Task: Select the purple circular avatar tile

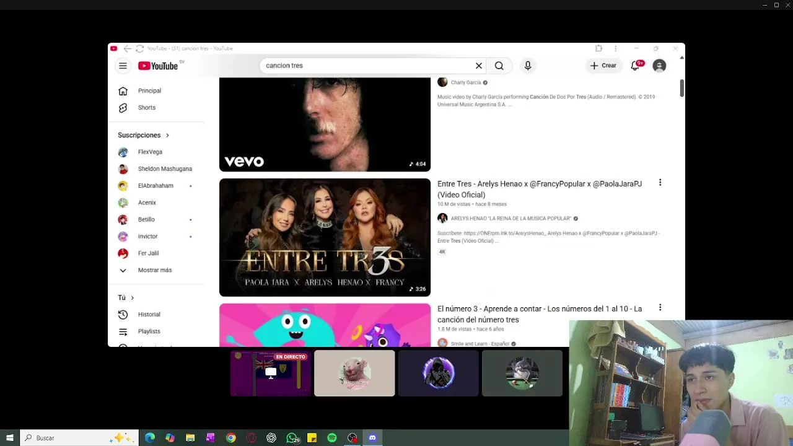Action: (x=438, y=374)
